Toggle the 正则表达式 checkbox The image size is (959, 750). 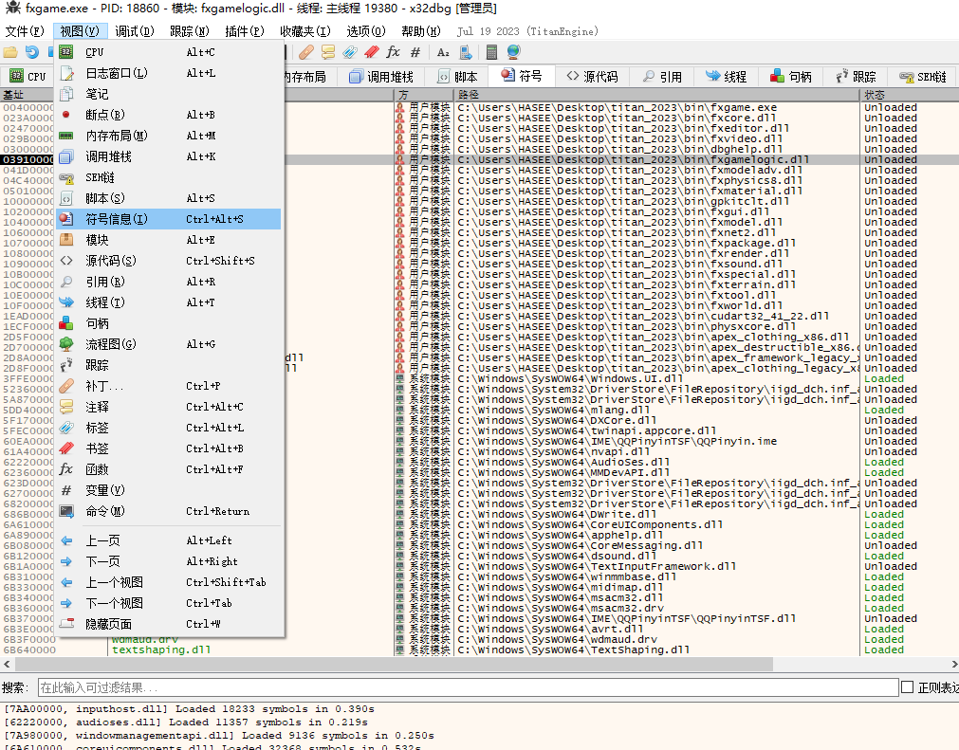pos(908,687)
